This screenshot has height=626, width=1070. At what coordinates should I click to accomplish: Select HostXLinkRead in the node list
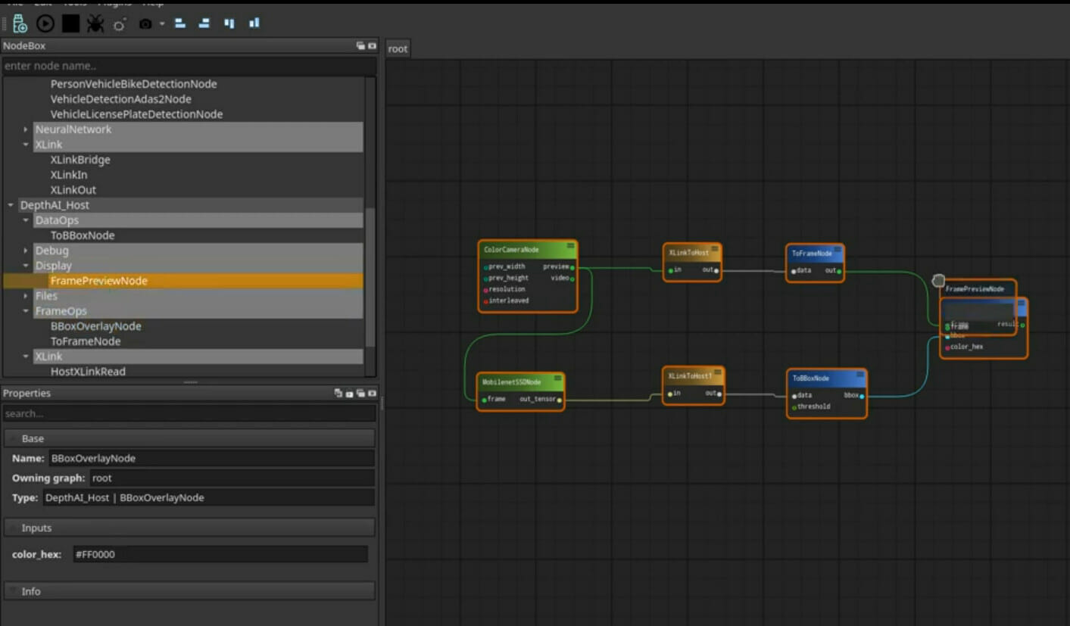pyautogui.click(x=88, y=372)
